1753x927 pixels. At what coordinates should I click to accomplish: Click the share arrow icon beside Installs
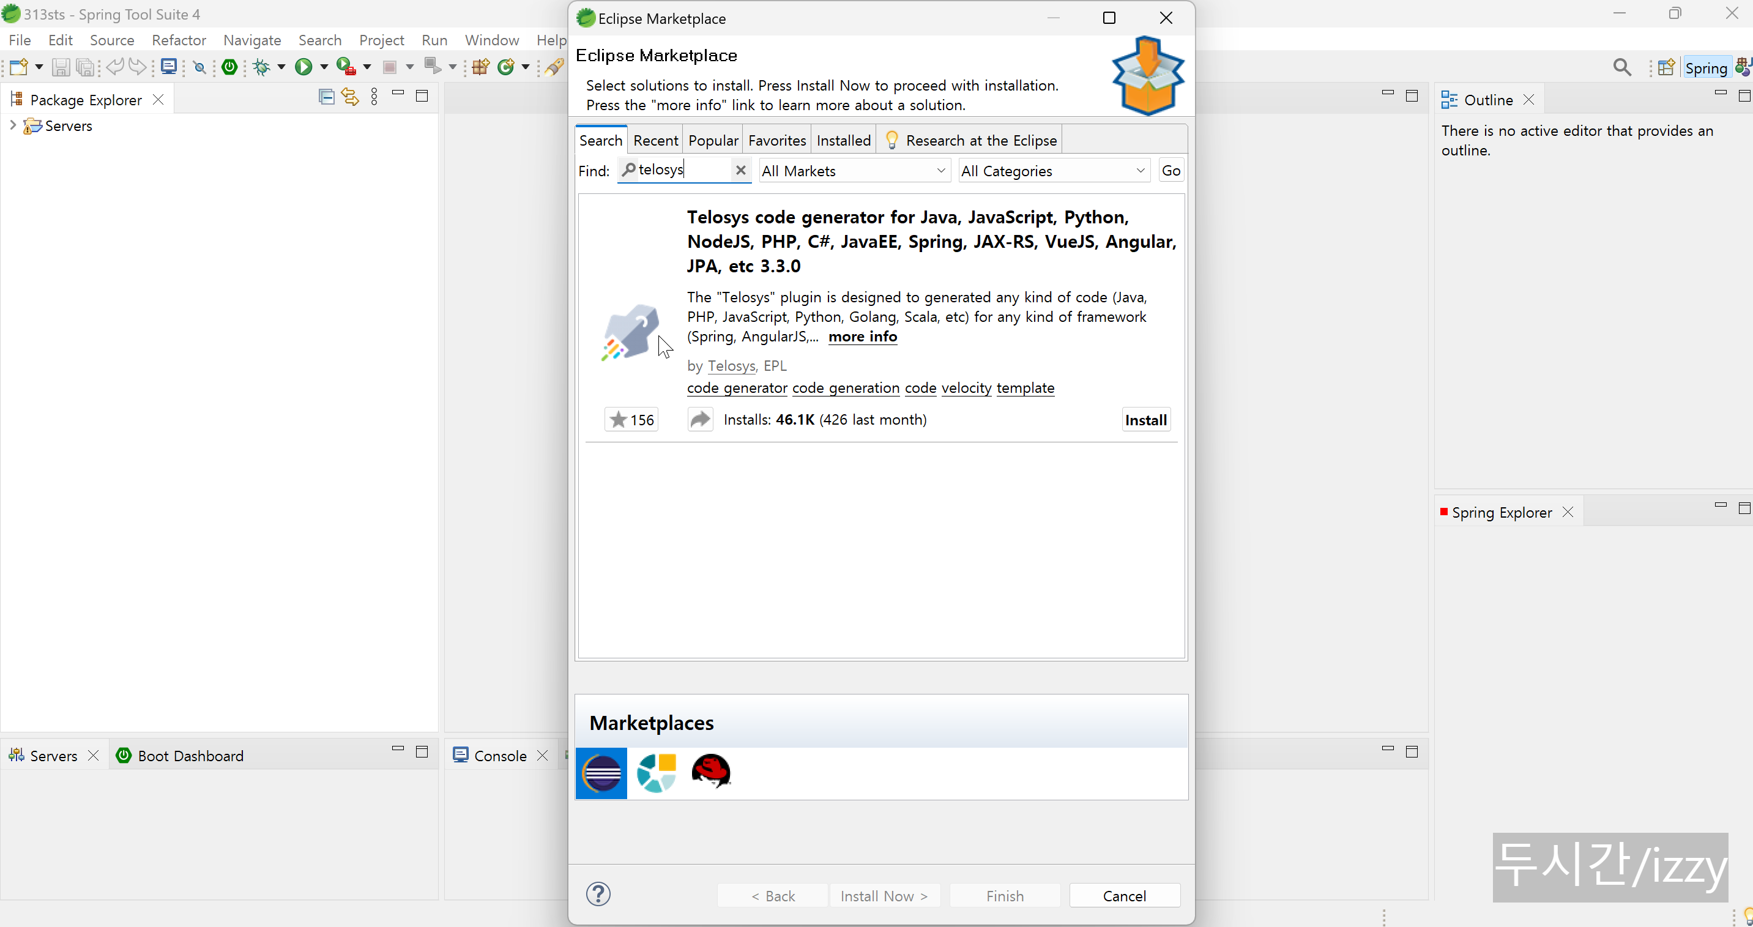pos(700,420)
